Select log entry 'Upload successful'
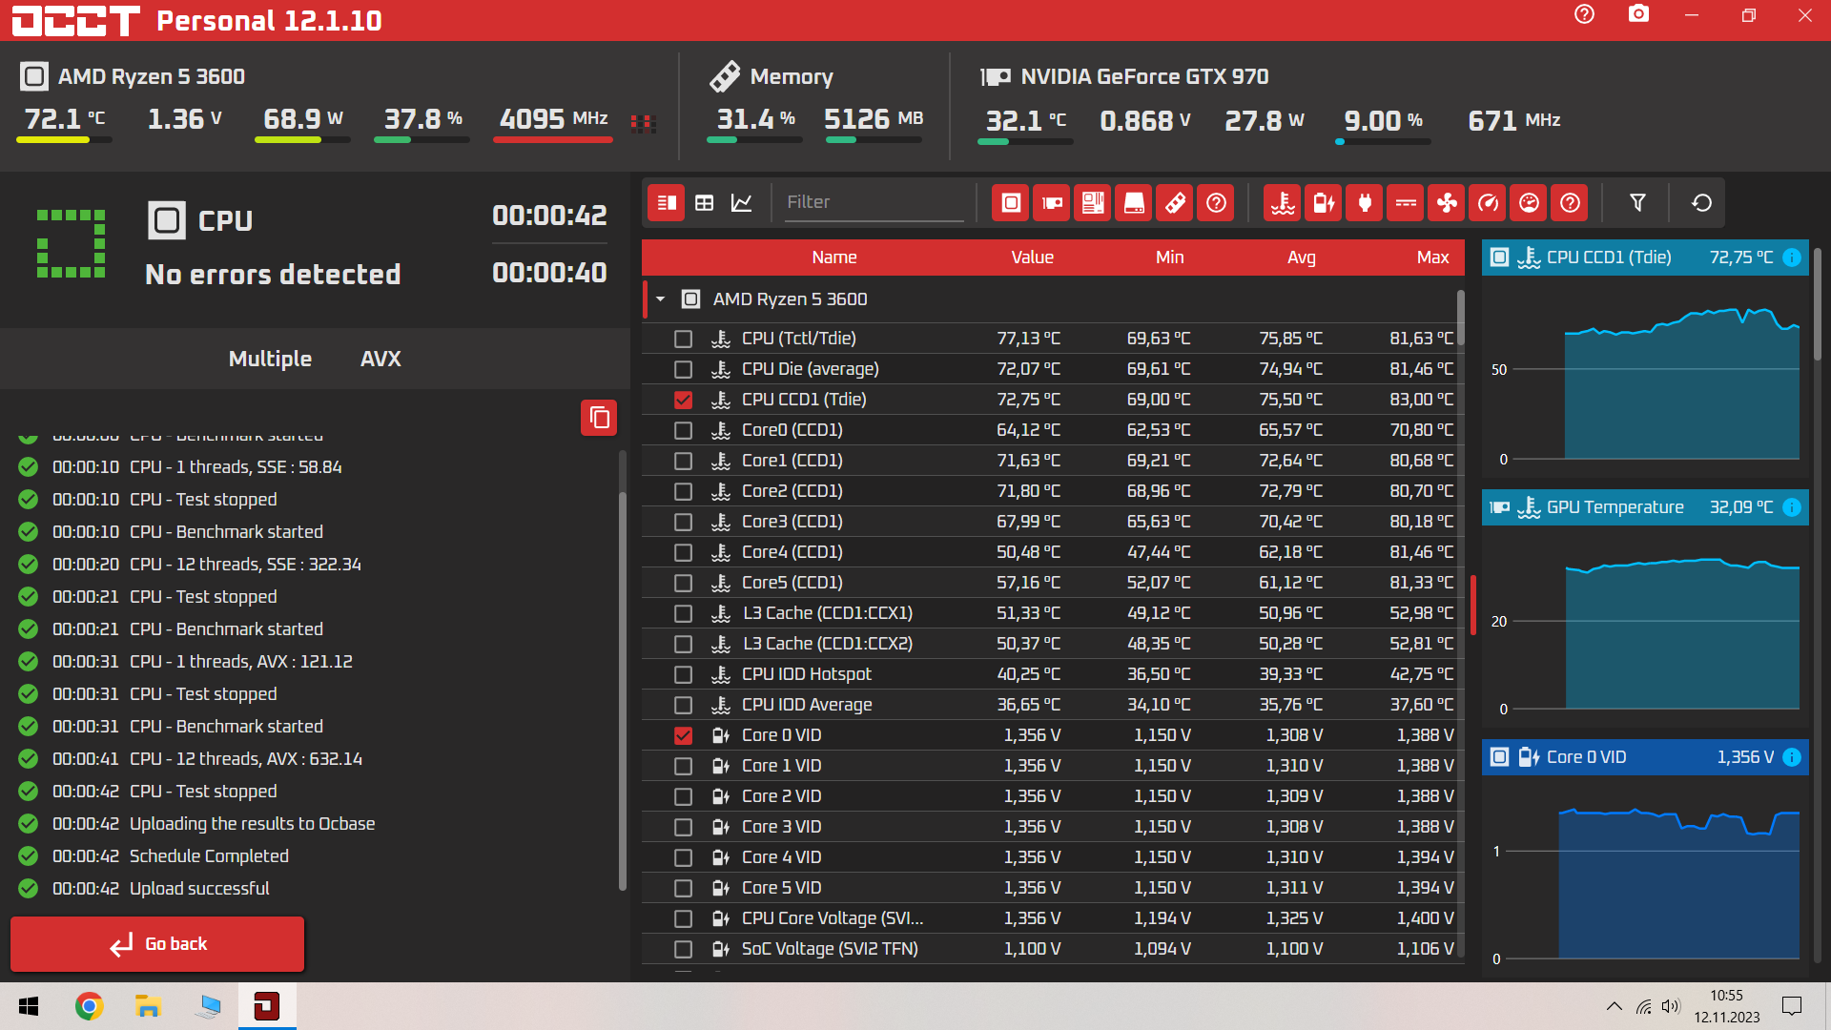 199,889
